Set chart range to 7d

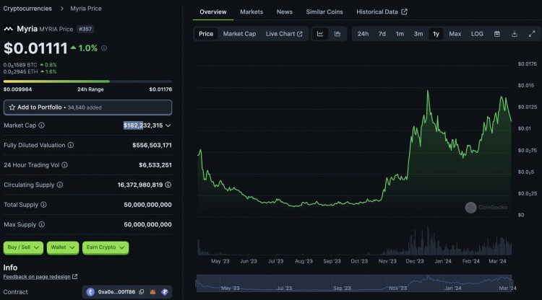[x=382, y=34]
